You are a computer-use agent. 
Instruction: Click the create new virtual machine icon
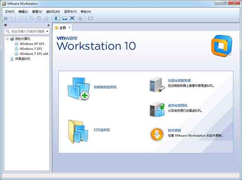(79, 89)
